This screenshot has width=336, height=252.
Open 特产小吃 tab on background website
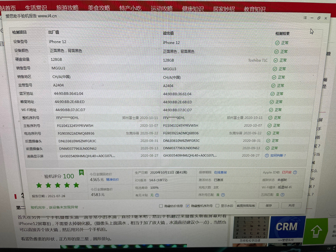(x=130, y=8)
